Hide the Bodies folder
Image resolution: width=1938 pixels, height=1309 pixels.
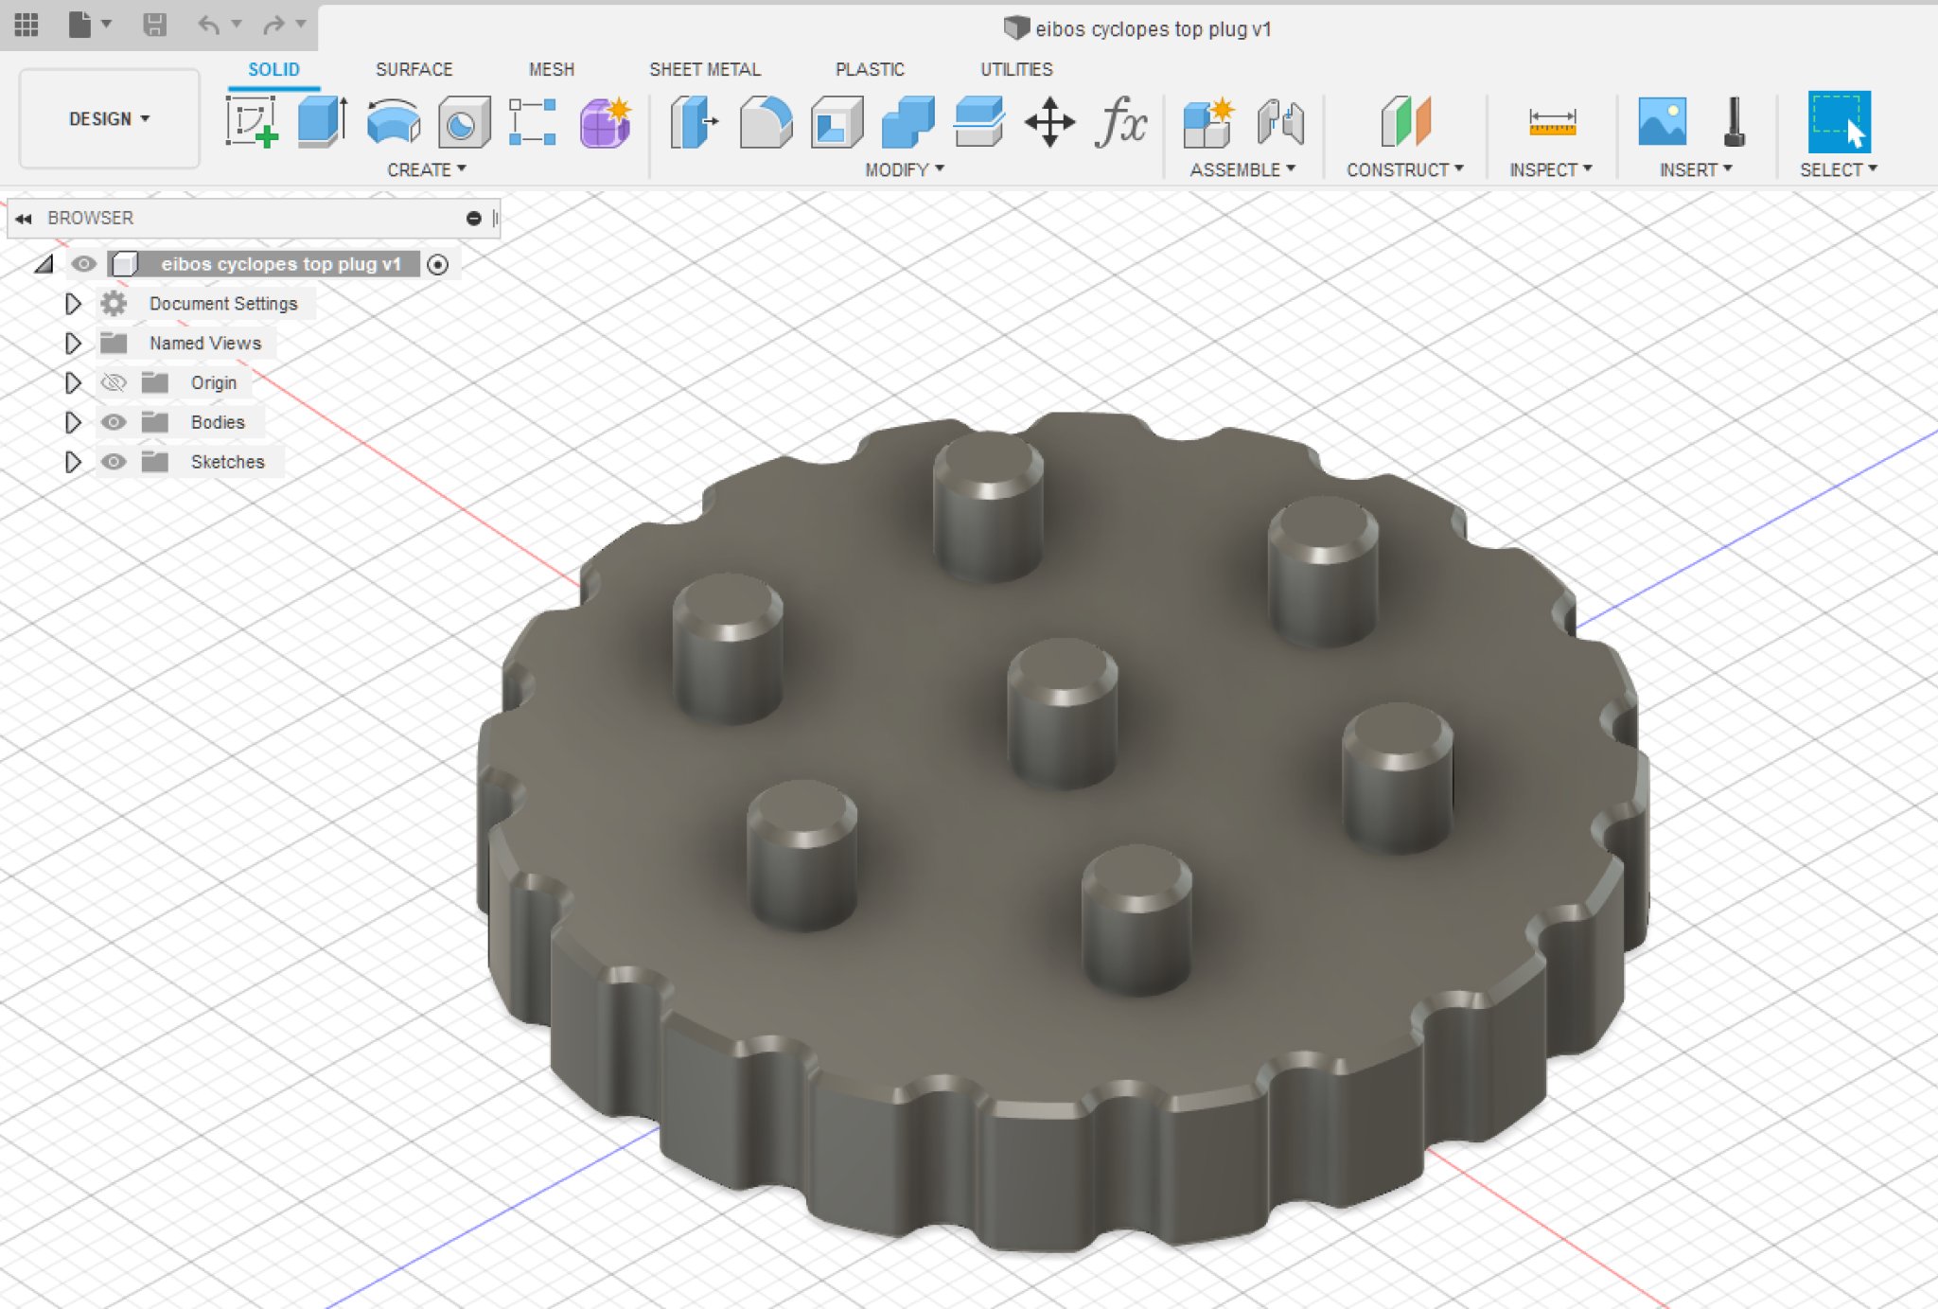point(115,422)
